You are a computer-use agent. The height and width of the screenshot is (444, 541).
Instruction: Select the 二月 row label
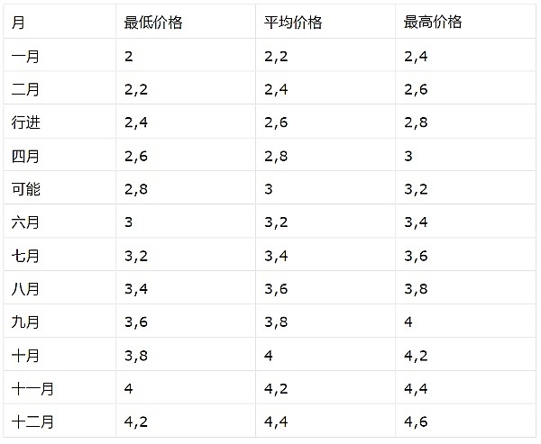coord(26,89)
